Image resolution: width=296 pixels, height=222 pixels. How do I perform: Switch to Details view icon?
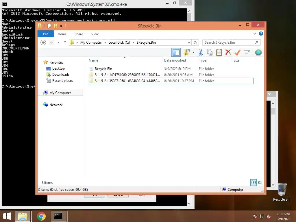[x=254, y=182]
